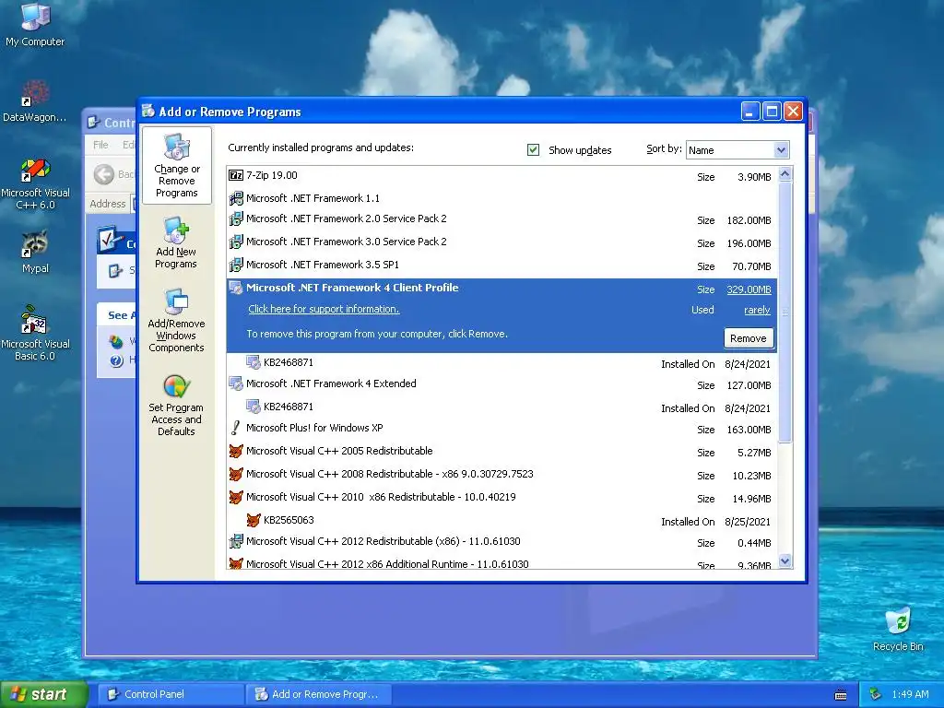Select Visual C++ 2012 Redistributable (x86) 11.0.61030
Viewport: 944px width, 708px height.
[x=502, y=542]
